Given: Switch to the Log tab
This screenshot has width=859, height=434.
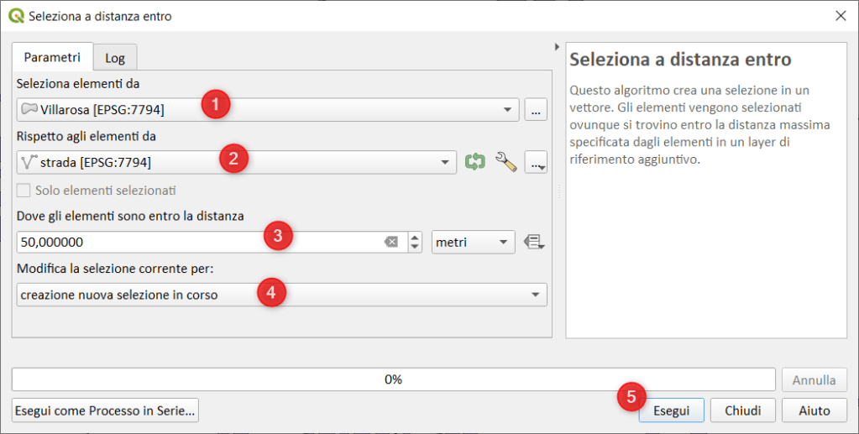Looking at the screenshot, I should pos(114,58).
